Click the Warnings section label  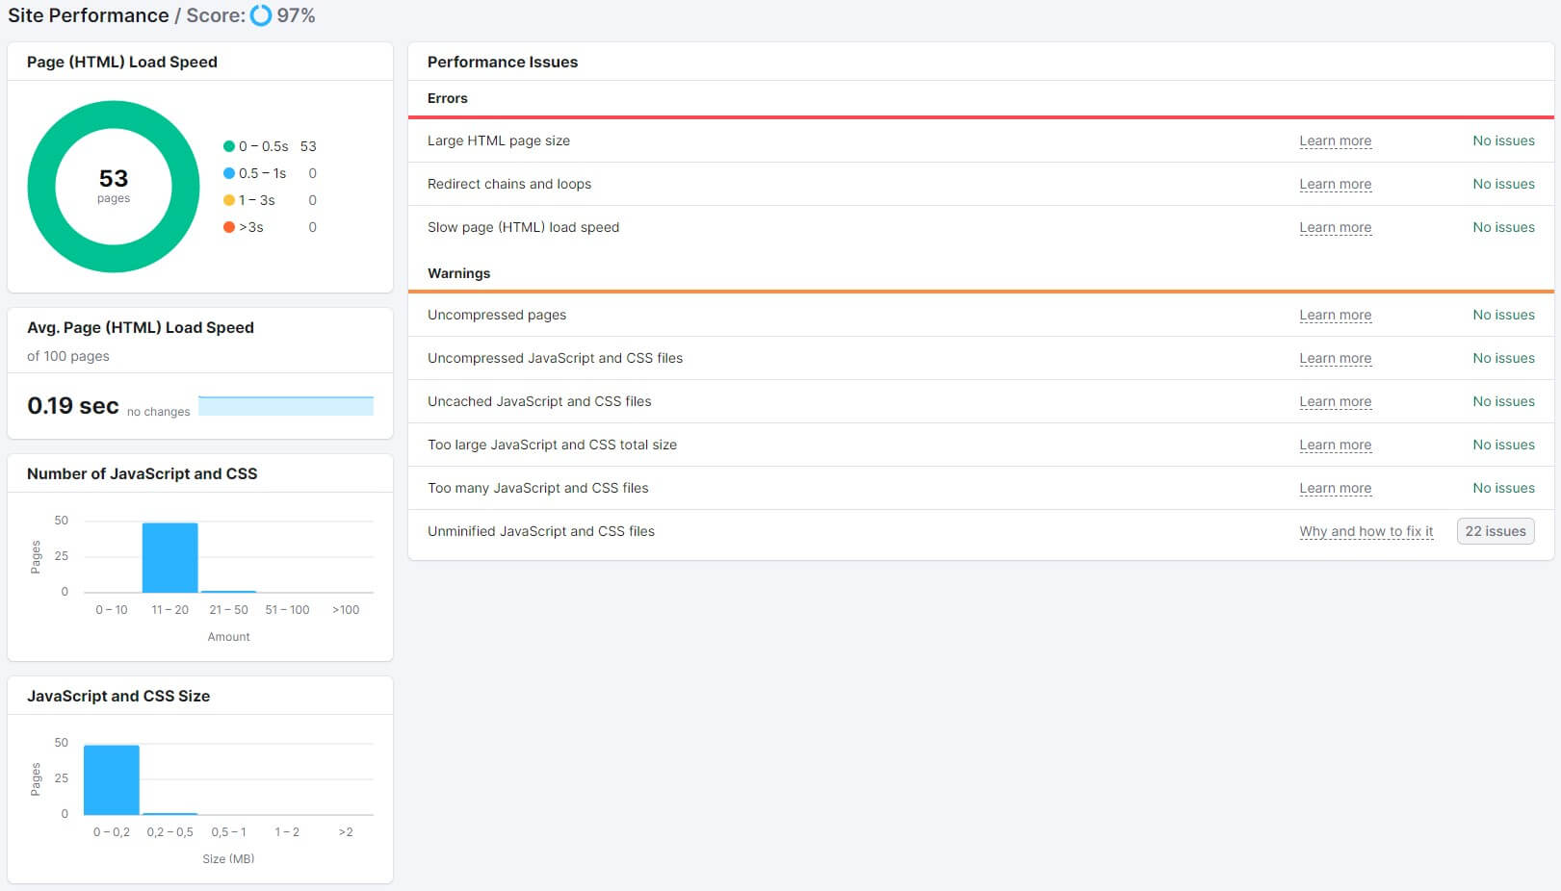point(458,273)
